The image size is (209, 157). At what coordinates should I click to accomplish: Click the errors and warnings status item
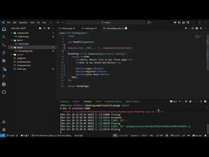25,136
